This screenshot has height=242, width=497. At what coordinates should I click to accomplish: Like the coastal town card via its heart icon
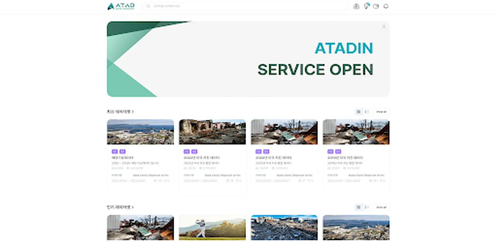coord(165,181)
